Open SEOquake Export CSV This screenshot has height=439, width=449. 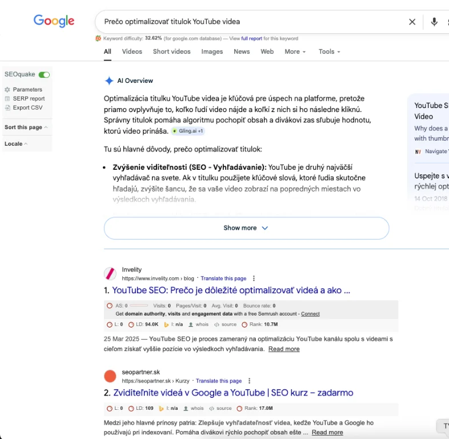point(27,107)
